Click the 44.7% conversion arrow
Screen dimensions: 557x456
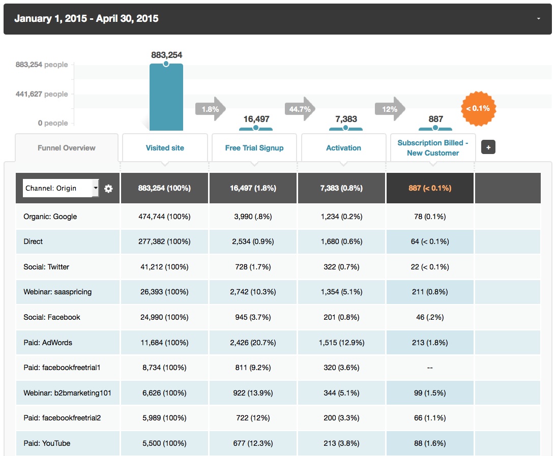(x=300, y=109)
